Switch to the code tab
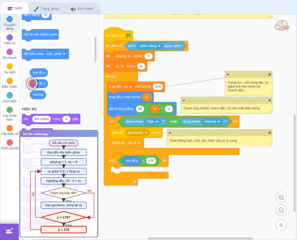This screenshot has height=240, width=297. point(15,8)
